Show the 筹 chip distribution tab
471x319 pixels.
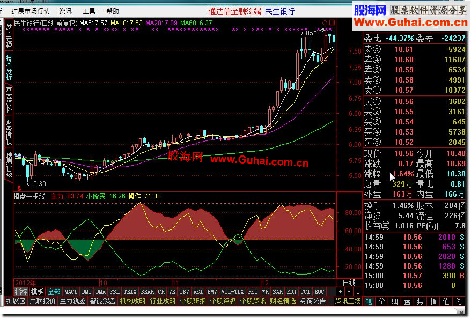459,301
